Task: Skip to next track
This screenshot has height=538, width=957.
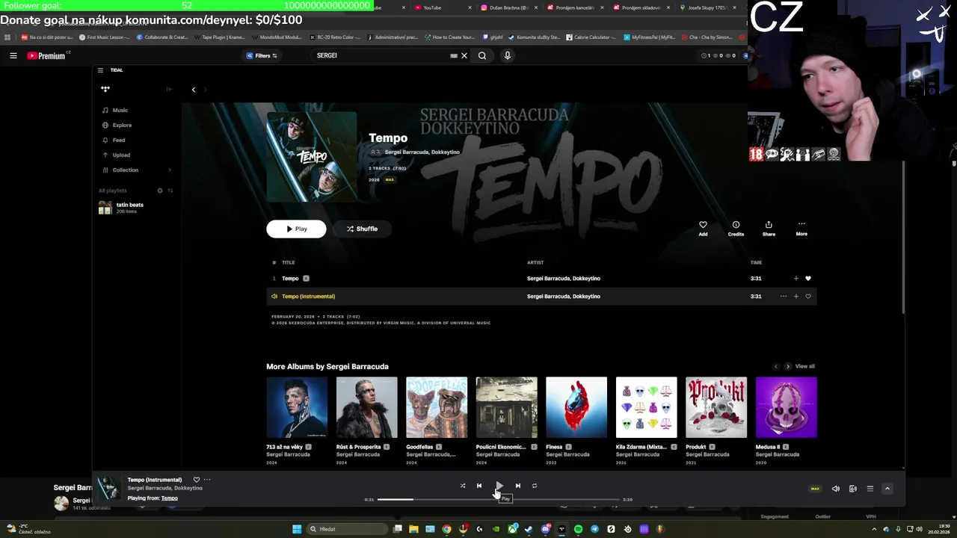Action: [x=517, y=486]
